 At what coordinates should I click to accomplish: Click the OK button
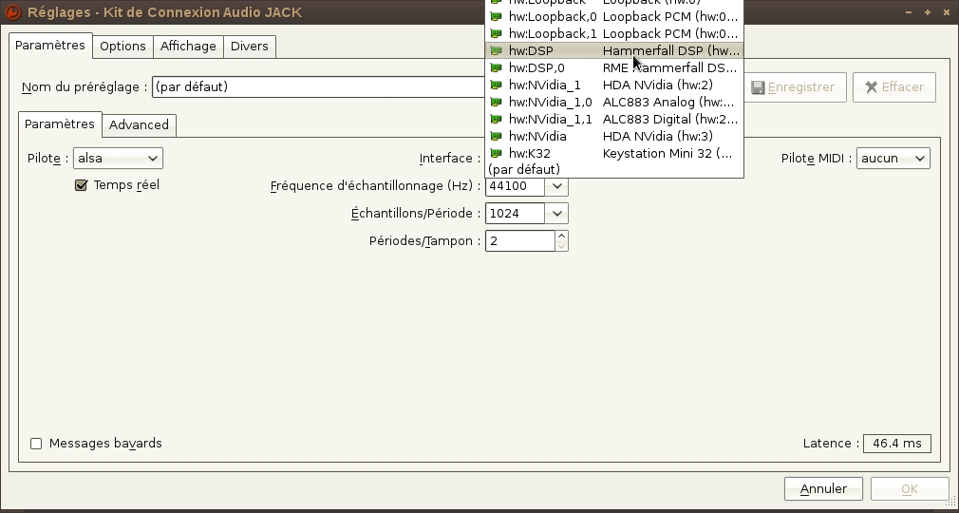click(910, 488)
